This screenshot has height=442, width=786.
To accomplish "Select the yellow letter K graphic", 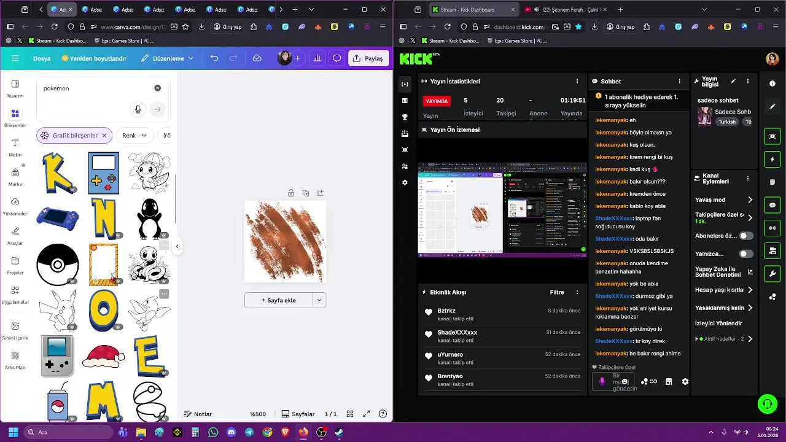I will point(58,173).
